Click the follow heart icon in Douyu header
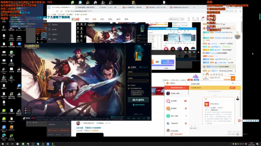Screen dimensions: 261x146 tap(193, 18)
